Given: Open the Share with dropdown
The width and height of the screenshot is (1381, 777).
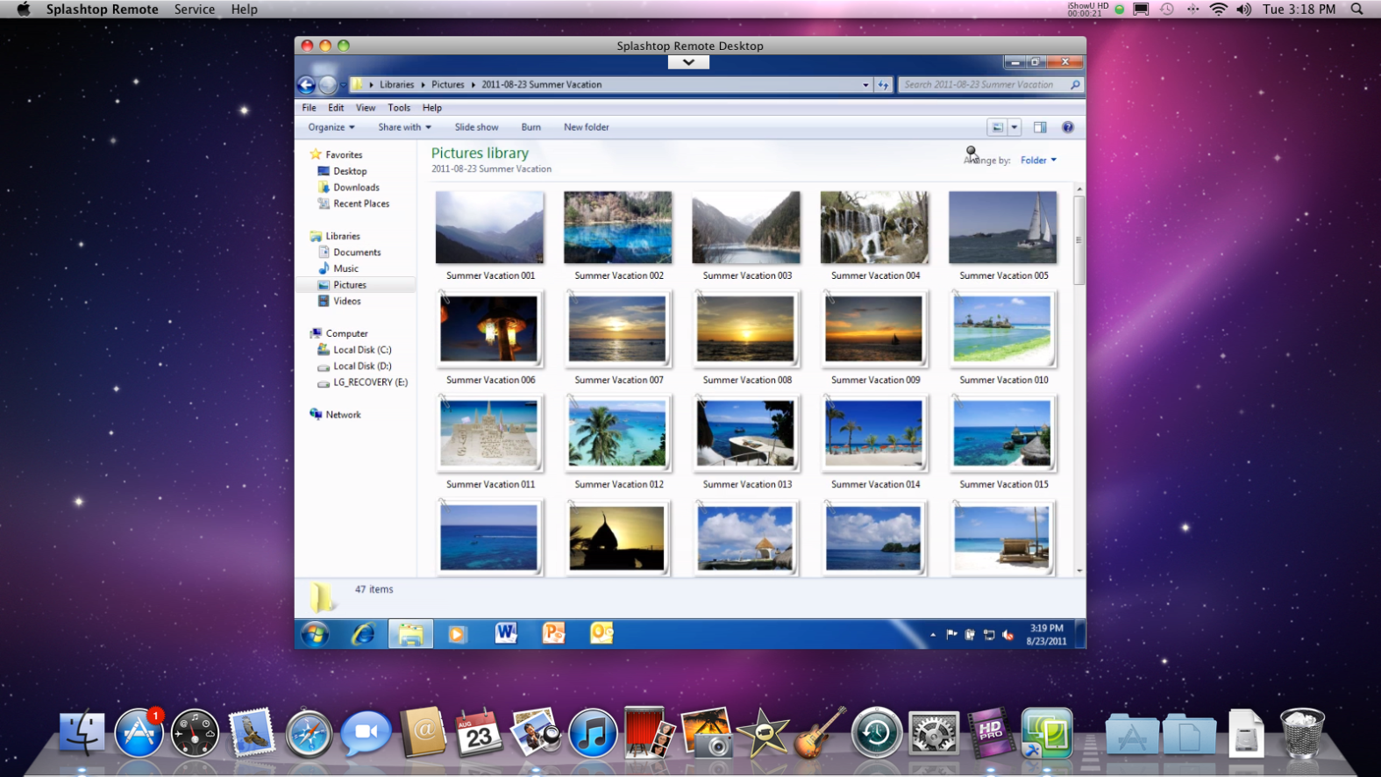Looking at the screenshot, I should pyautogui.click(x=405, y=127).
